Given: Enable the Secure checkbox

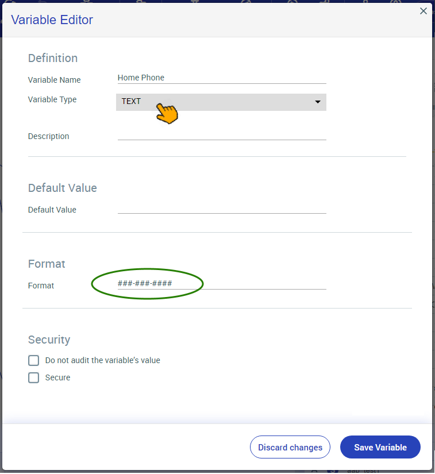Looking at the screenshot, I should coord(33,377).
